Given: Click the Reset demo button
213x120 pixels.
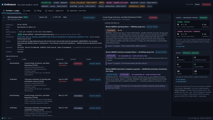Looking at the screenshot, I should point(206,4).
